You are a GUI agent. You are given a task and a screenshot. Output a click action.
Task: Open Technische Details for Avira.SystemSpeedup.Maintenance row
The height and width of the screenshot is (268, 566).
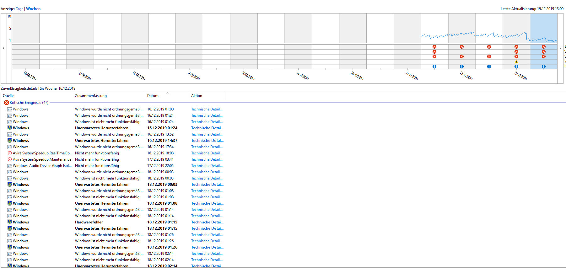tap(207, 159)
